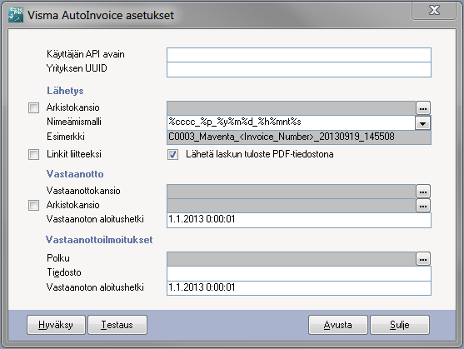
Task: Click the Testaus button
Action: coord(117,325)
